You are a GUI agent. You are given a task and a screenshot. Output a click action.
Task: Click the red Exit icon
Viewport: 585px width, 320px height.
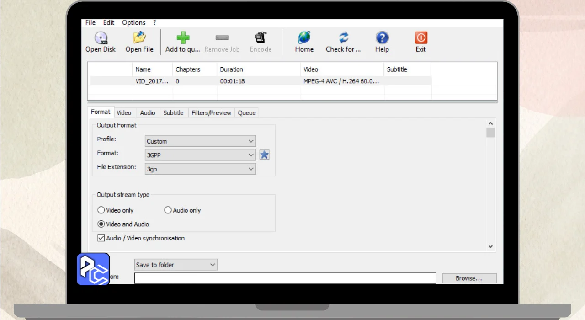click(x=420, y=38)
